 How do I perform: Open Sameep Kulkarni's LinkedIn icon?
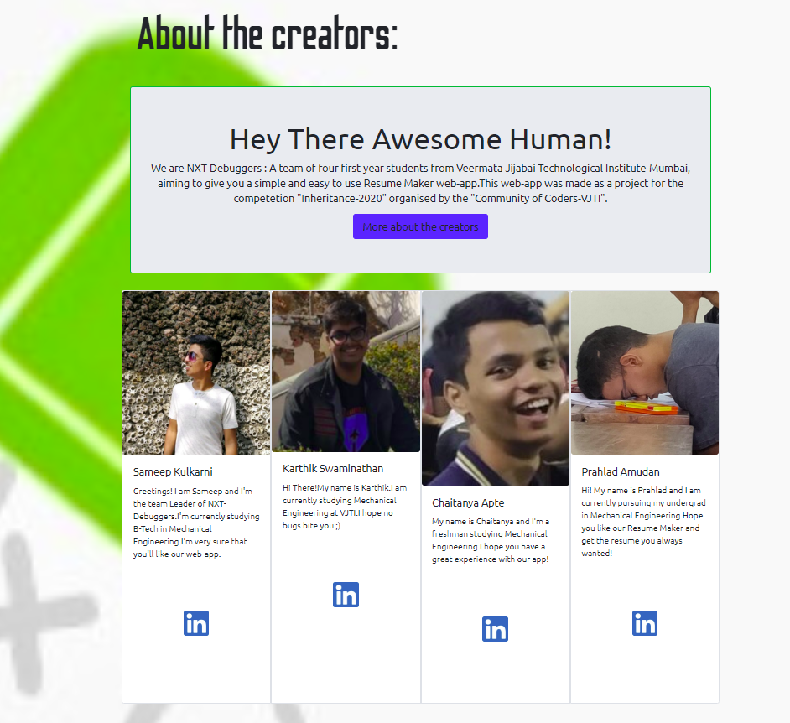tap(196, 623)
